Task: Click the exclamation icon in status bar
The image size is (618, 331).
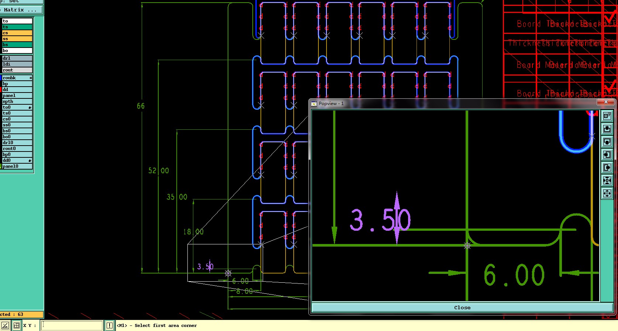Action: coord(110,325)
